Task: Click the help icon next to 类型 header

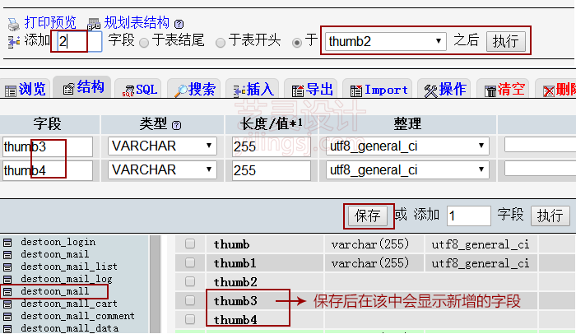Action: coord(176,125)
